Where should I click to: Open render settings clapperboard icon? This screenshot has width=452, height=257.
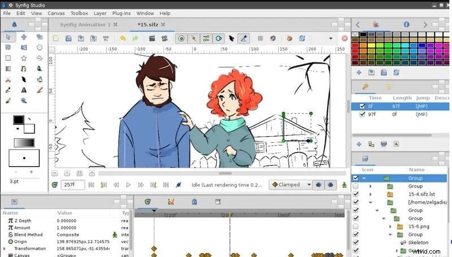152,38
